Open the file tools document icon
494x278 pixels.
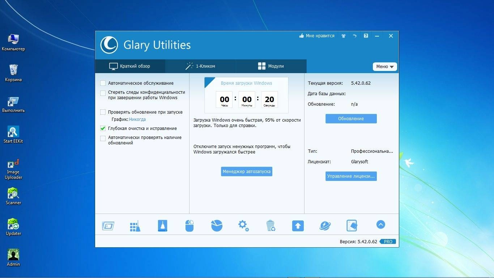click(352, 226)
